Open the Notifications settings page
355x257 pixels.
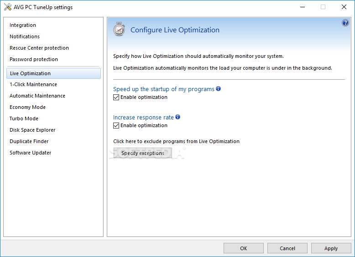click(x=25, y=36)
